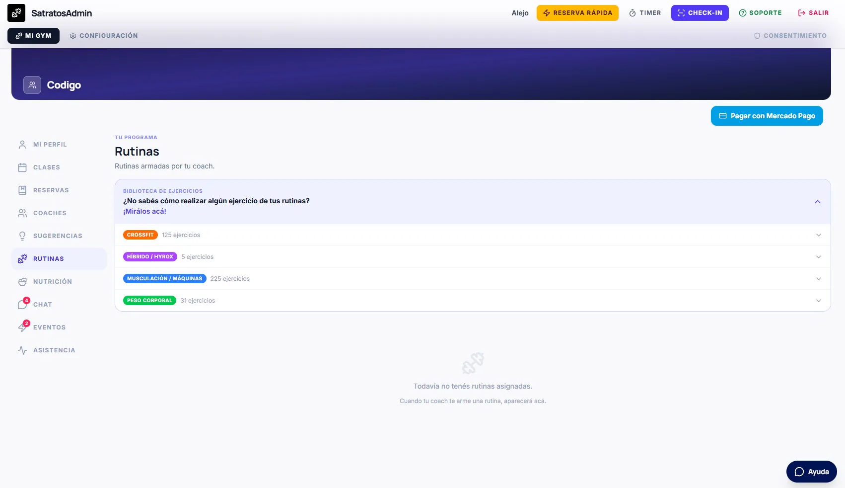Open the Eventos icon with the 2 badge
This screenshot has height=488, width=845.
coord(22,327)
